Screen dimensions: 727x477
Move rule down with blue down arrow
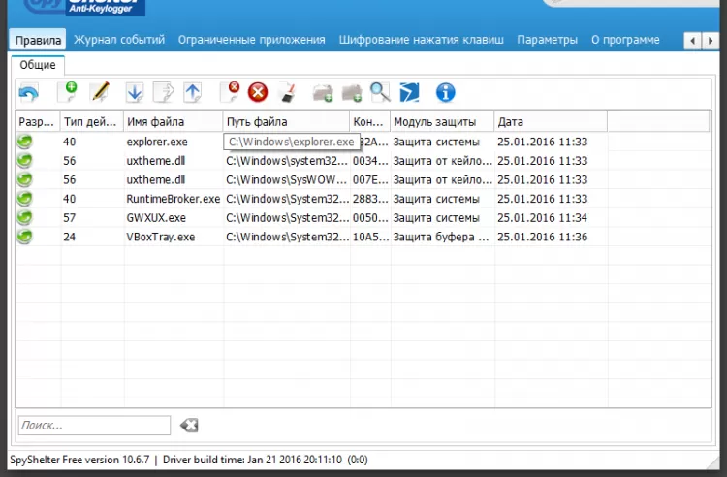[x=135, y=92]
